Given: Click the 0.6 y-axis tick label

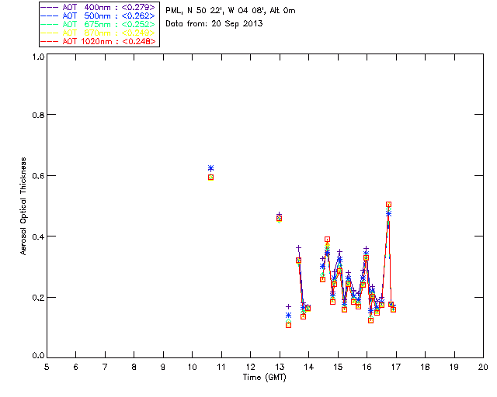Looking at the screenshot, I should tap(38, 176).
